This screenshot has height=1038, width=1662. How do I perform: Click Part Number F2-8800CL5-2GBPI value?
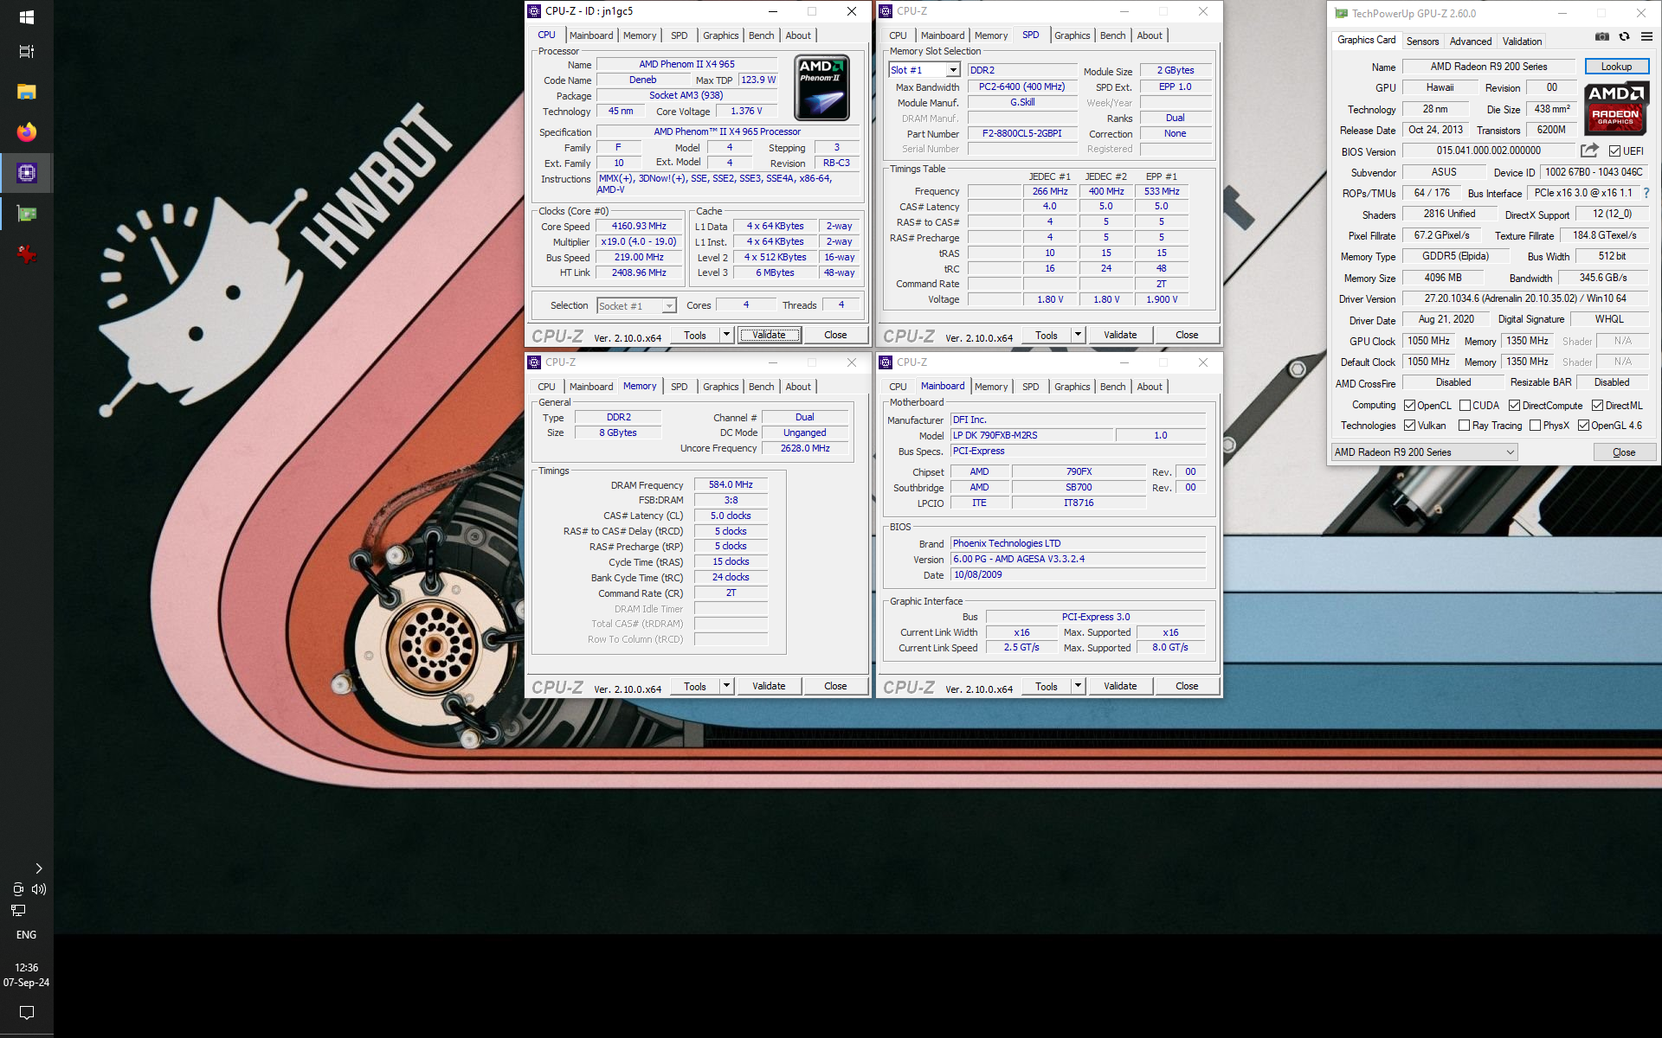click(1021, 133)
